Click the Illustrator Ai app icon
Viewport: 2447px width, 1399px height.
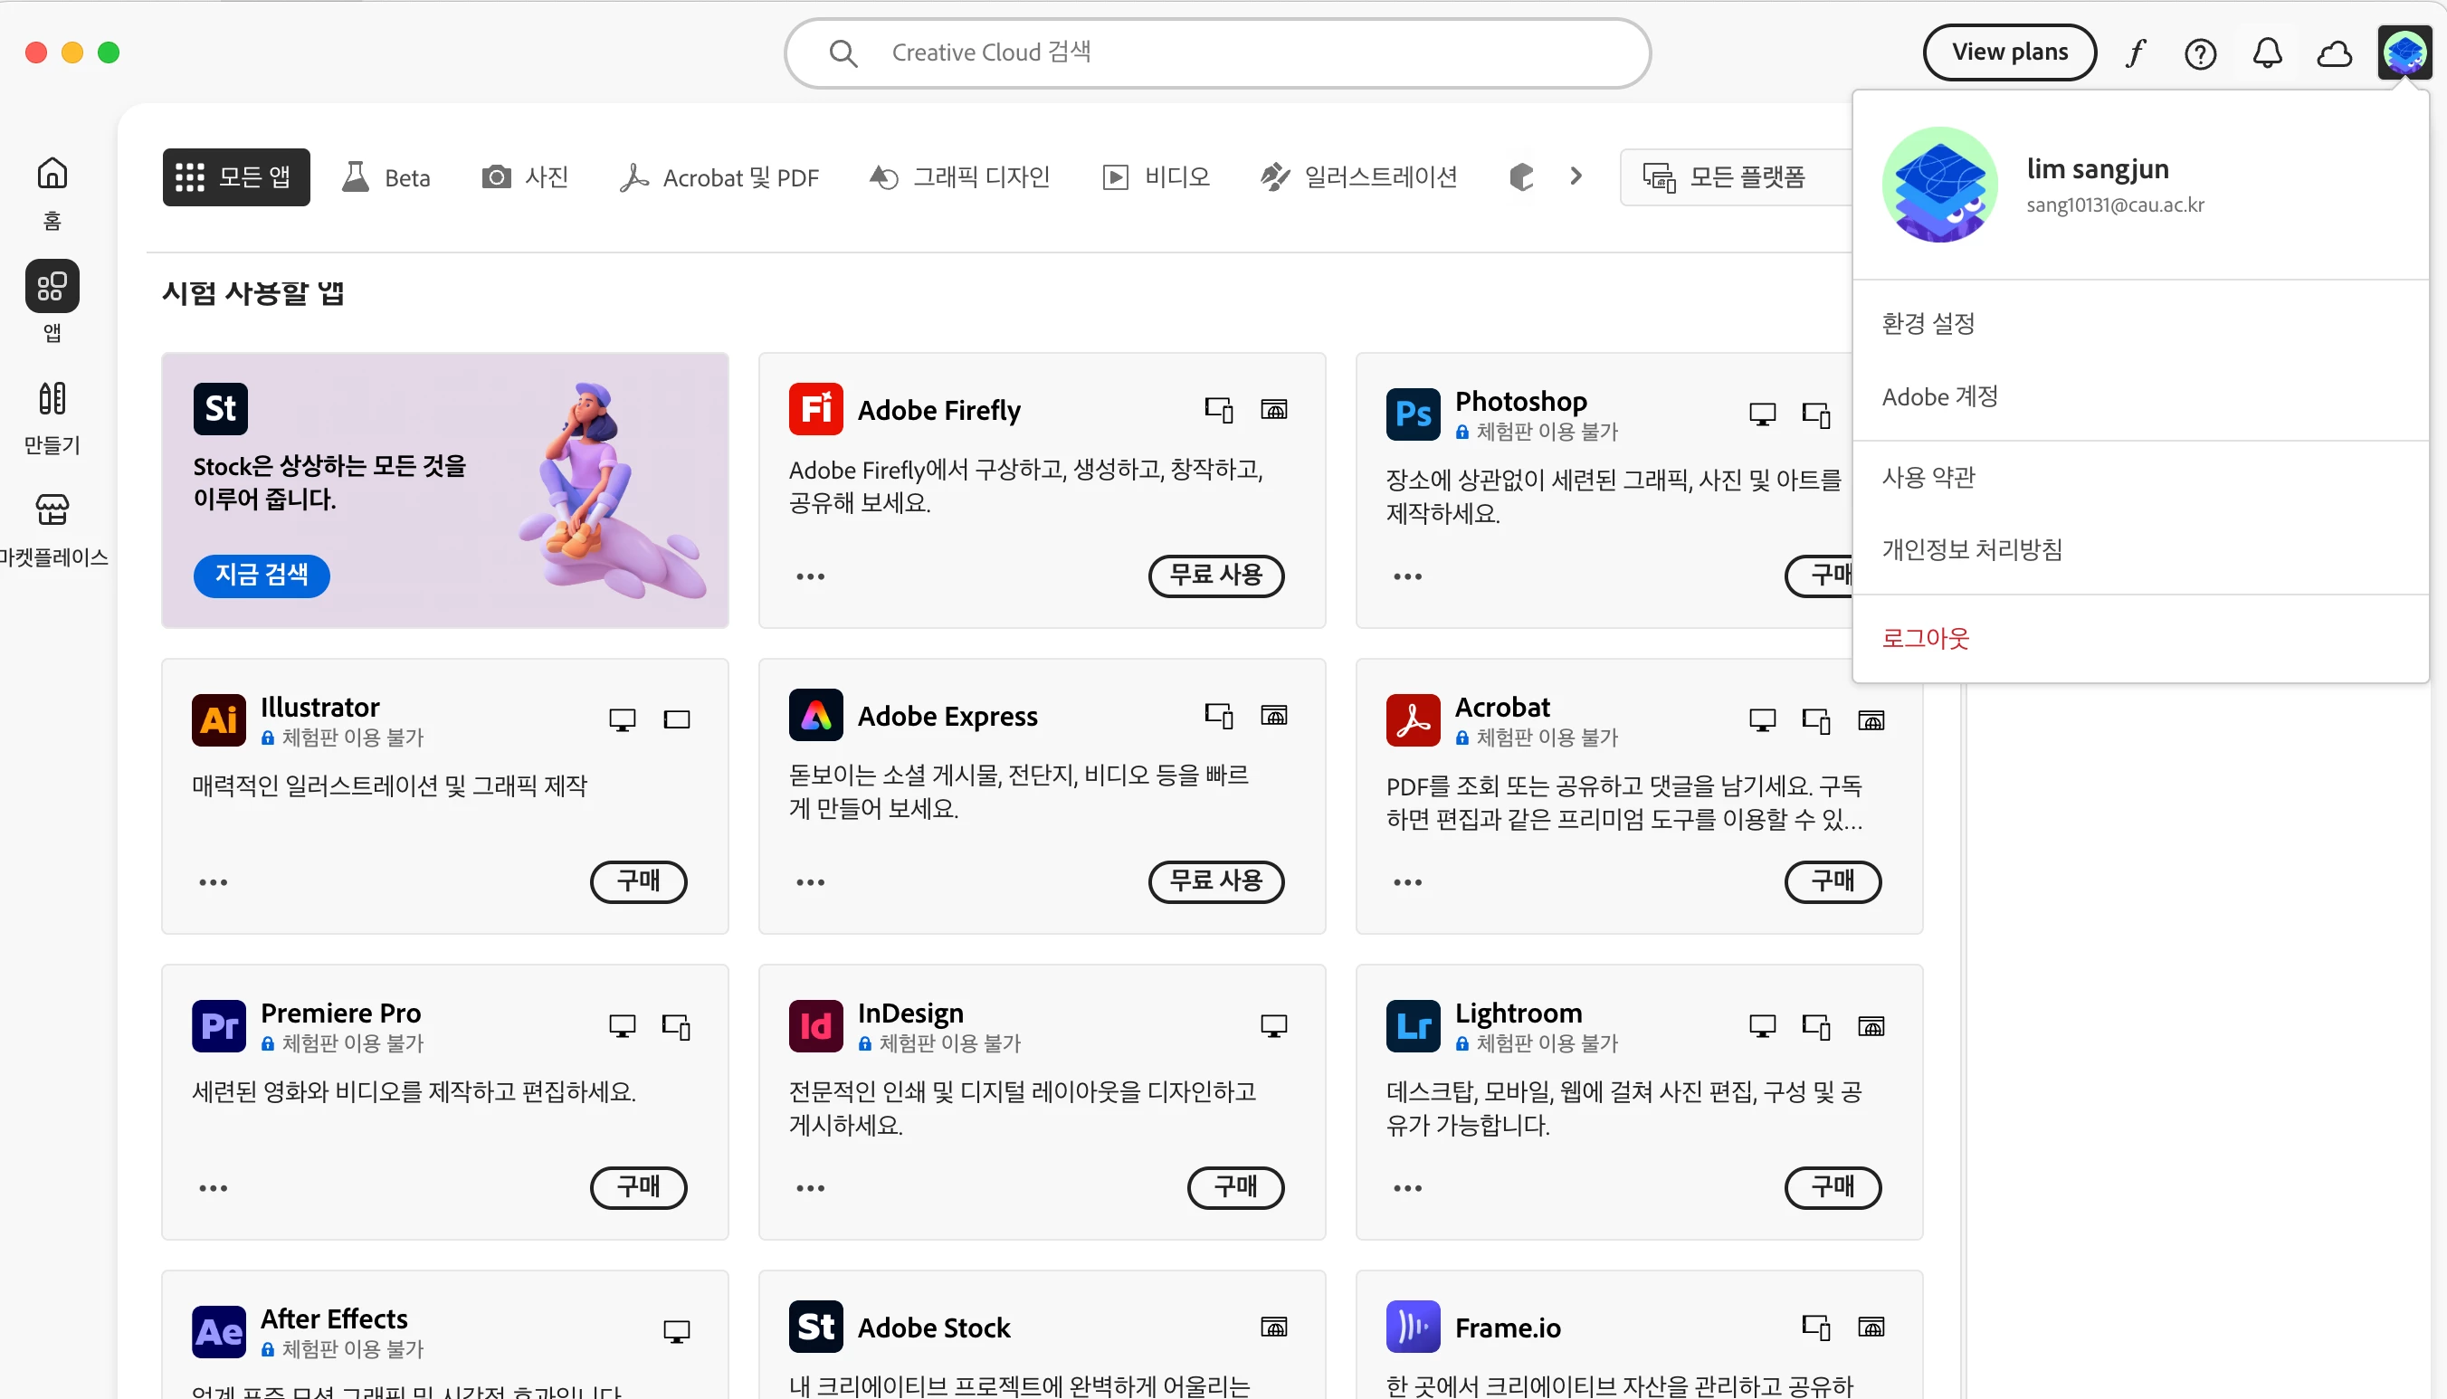tap(219, 719)
